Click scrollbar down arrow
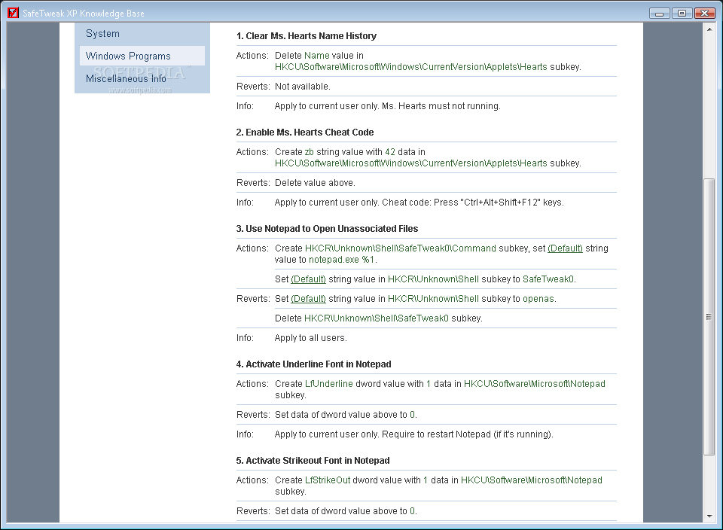 [x=709, y=516]
